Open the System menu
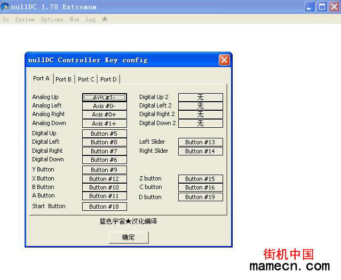 coord(25,19)
